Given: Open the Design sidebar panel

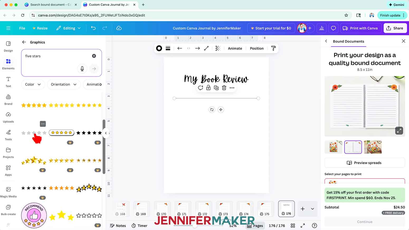Looking at the screenshot, I should pyautogui.click(x=8, y=46).
